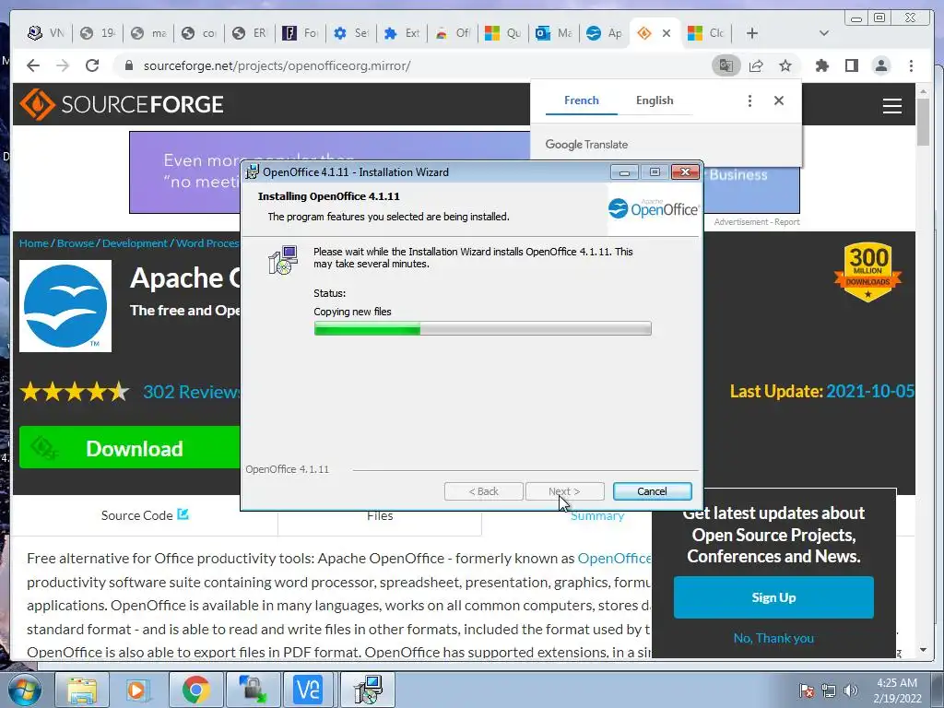Close the Google Translate popup
The width and height of the screenshot is (944, 708).
779,100
